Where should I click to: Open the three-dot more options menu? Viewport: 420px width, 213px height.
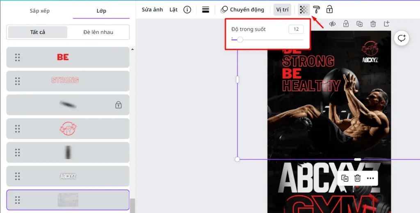370,178
